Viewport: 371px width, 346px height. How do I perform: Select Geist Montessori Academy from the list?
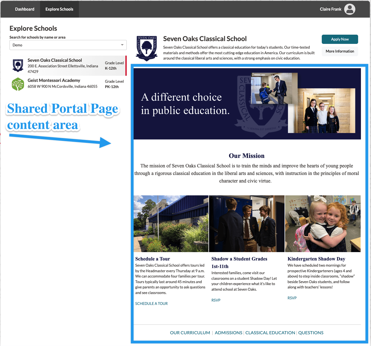pyautogui.click(x=54, y=80)
